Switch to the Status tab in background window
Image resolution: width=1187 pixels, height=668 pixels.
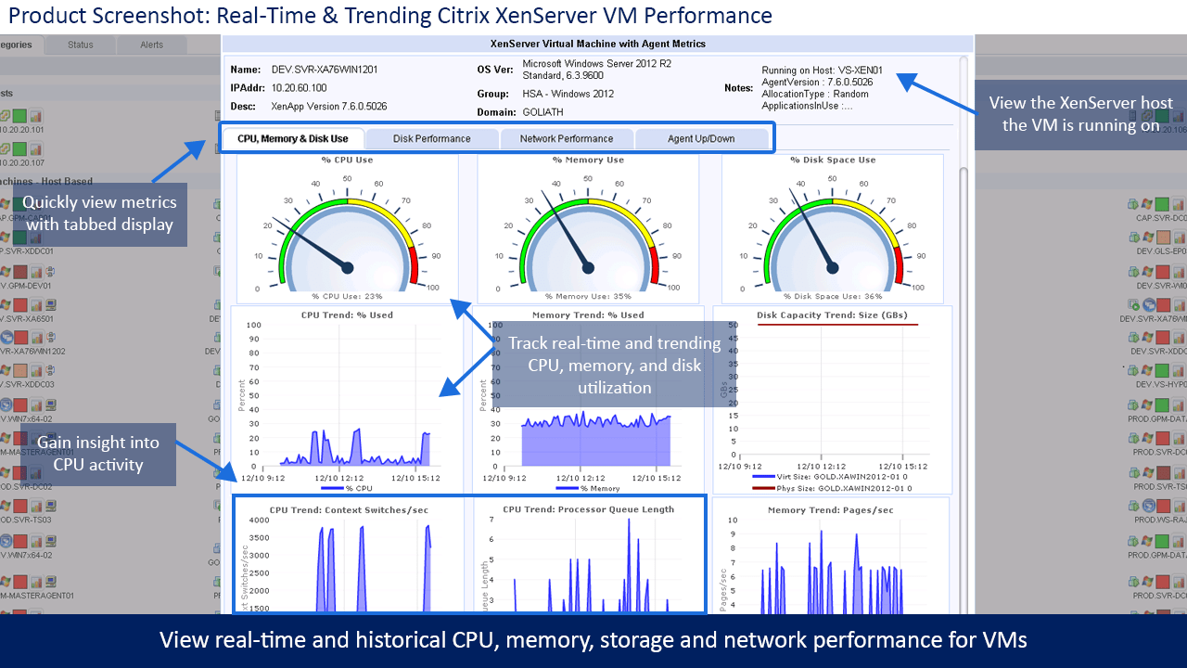click(81, 45)
